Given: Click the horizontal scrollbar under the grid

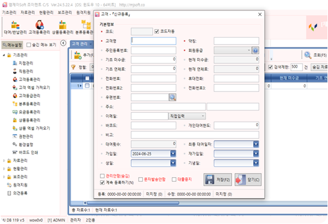Looking at the screenshot, I should 133,203.
